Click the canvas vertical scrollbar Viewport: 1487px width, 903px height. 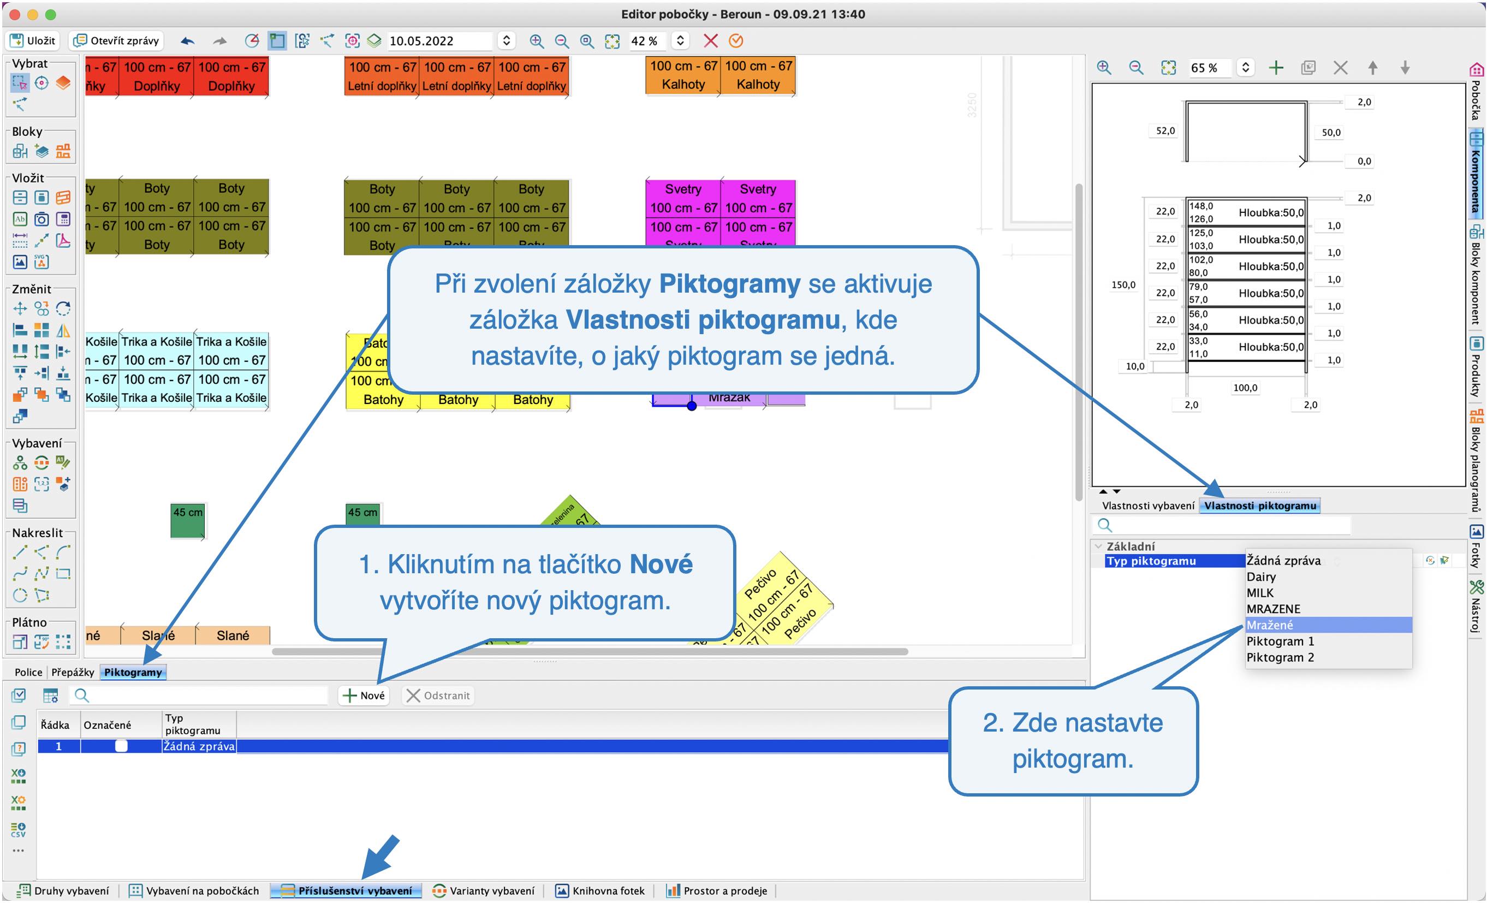[x=1079, y=342]
